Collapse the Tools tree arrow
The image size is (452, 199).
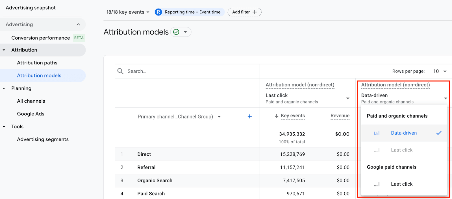tap(4, 127)
